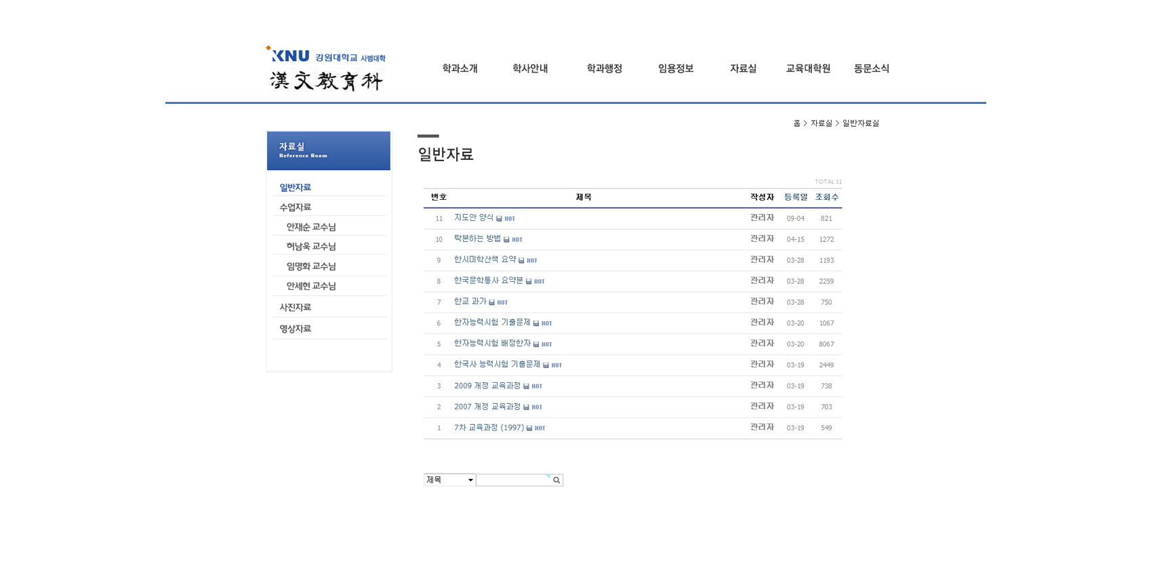This screenshot has height=576, width=1153.
Task: Open the post 한교 과가
Action: [x=470, y=302]
